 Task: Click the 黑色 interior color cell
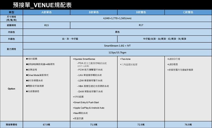117,32
